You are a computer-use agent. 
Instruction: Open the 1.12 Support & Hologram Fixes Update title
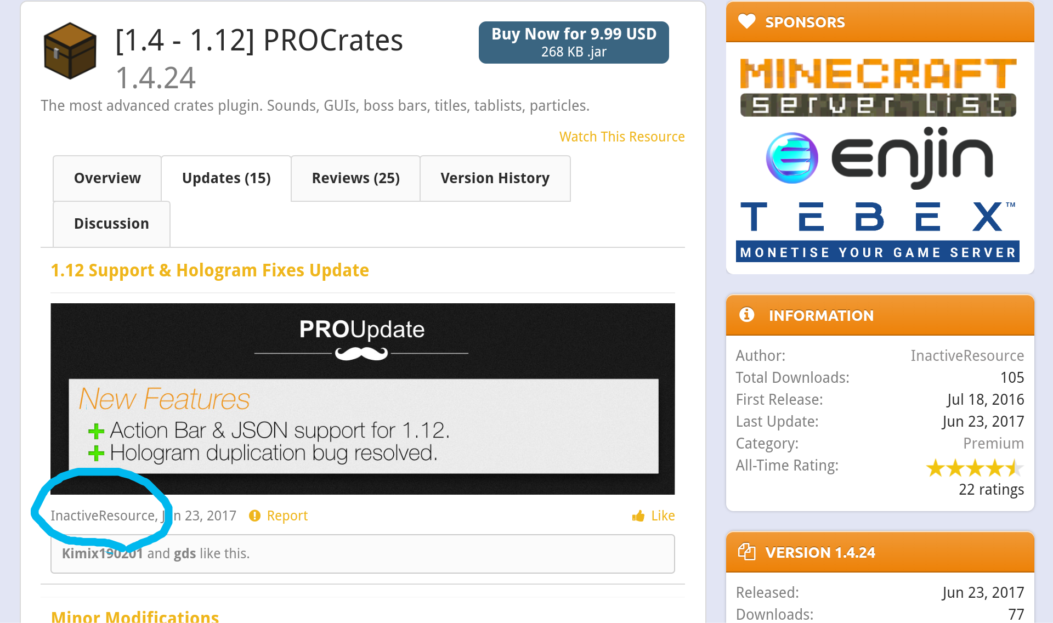tap(210, 270)
